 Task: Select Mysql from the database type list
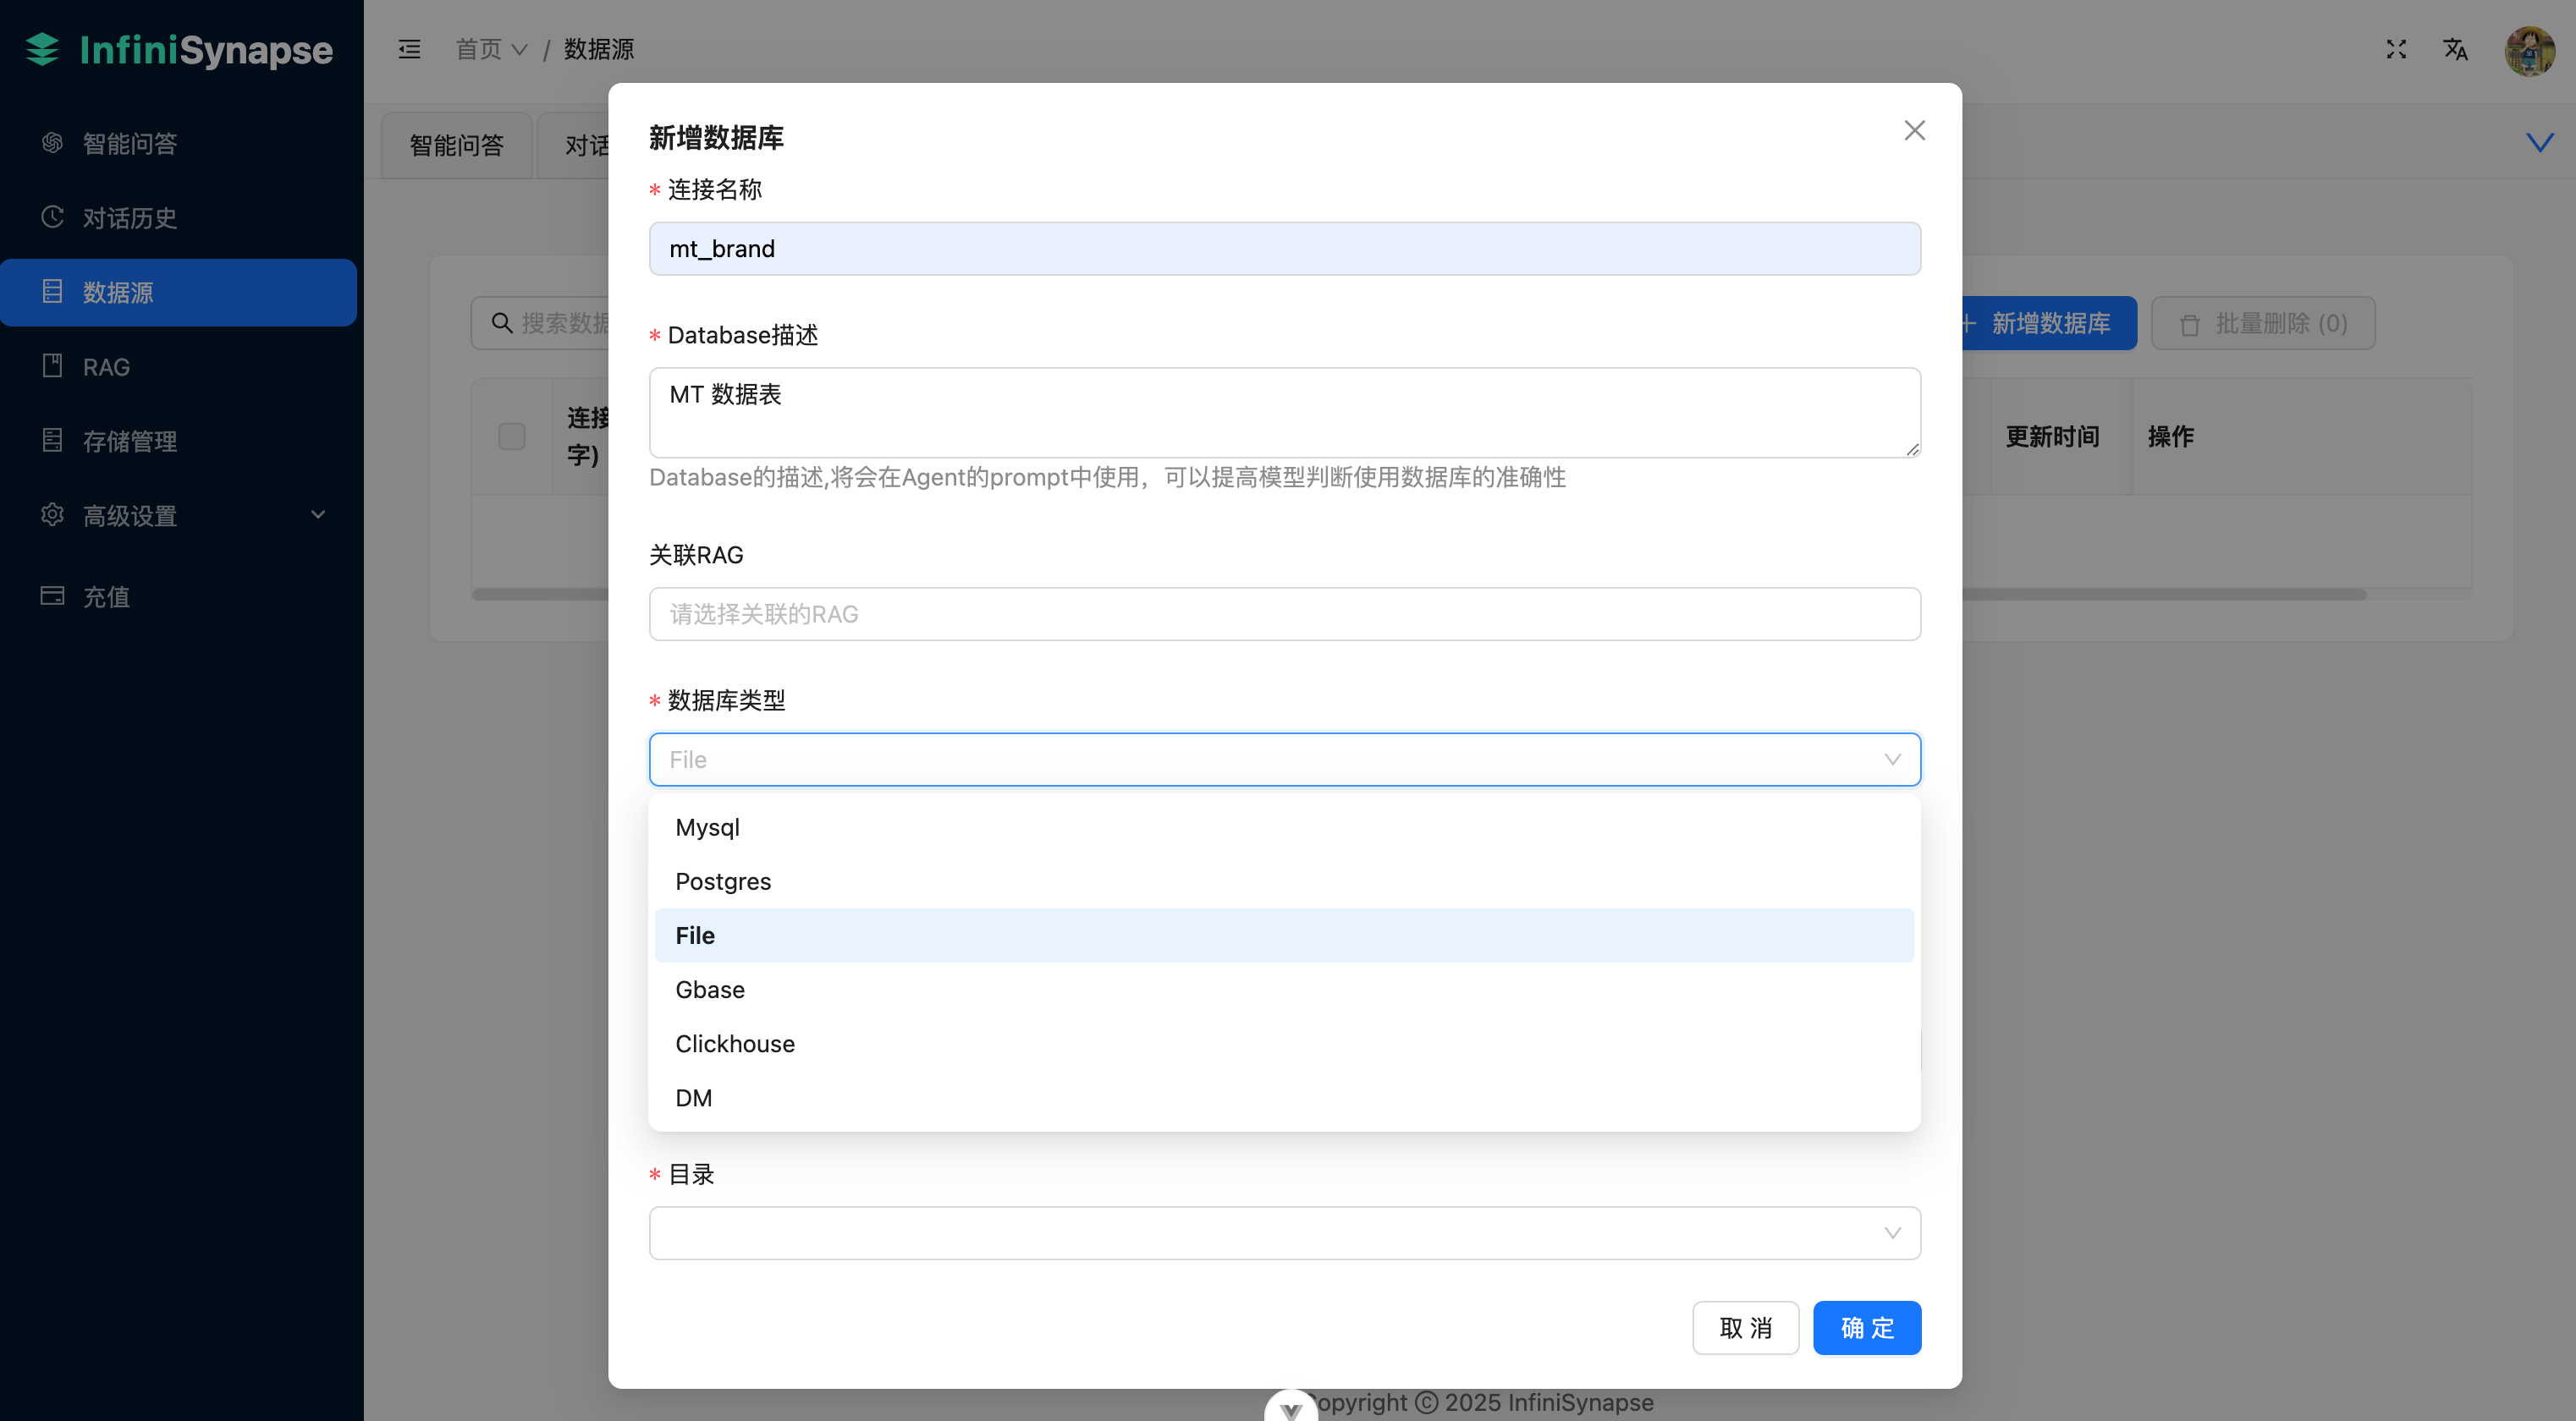(708, 827)
